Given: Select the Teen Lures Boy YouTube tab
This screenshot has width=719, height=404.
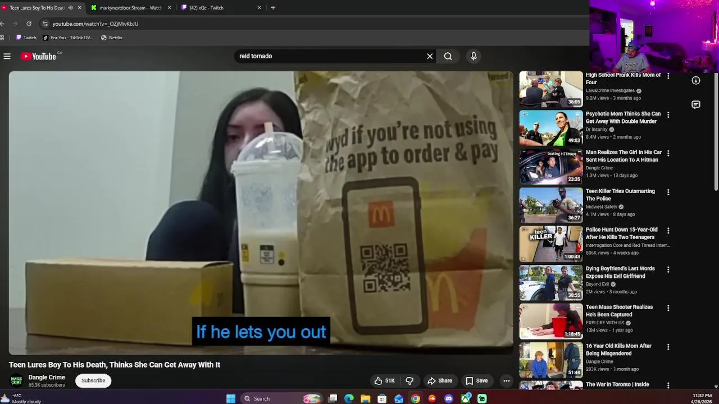Looking at the screenshot, I should 37,8.
